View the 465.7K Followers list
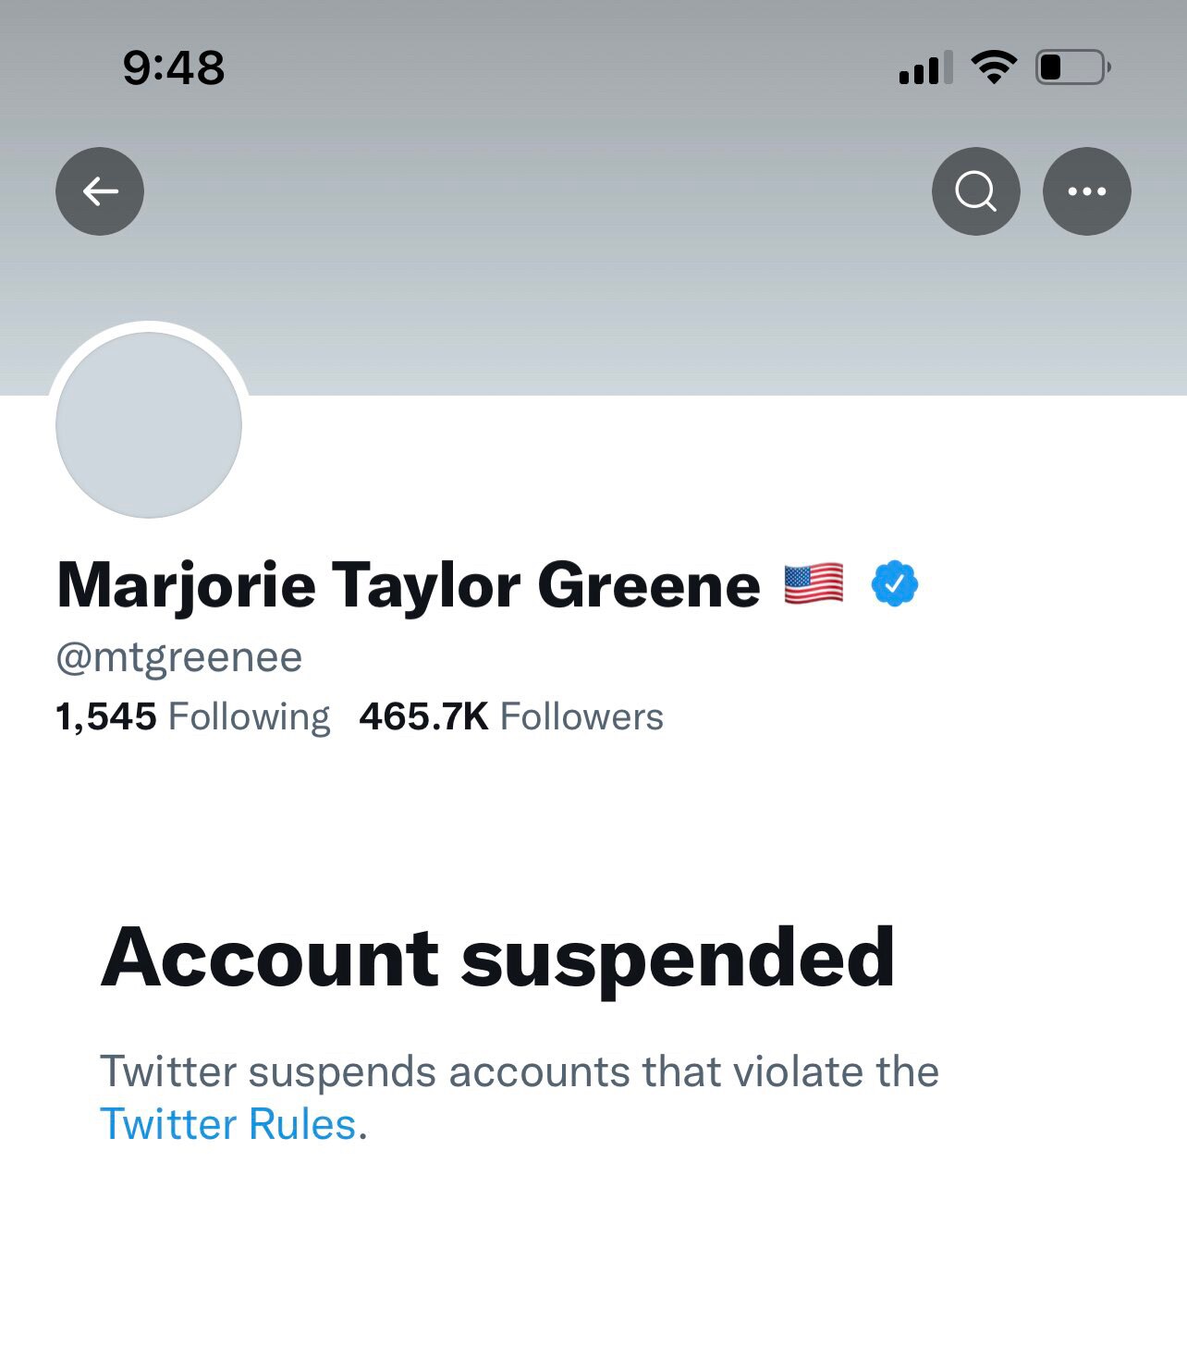 (x=511, y=716)
